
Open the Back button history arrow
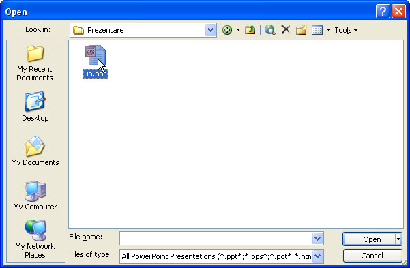pos(238,30)
